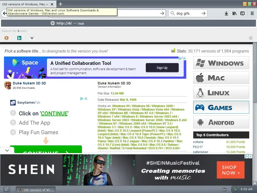Click scrollbar down arrow
The height and width of the screenshot is (193, 257).
point(255,183)
